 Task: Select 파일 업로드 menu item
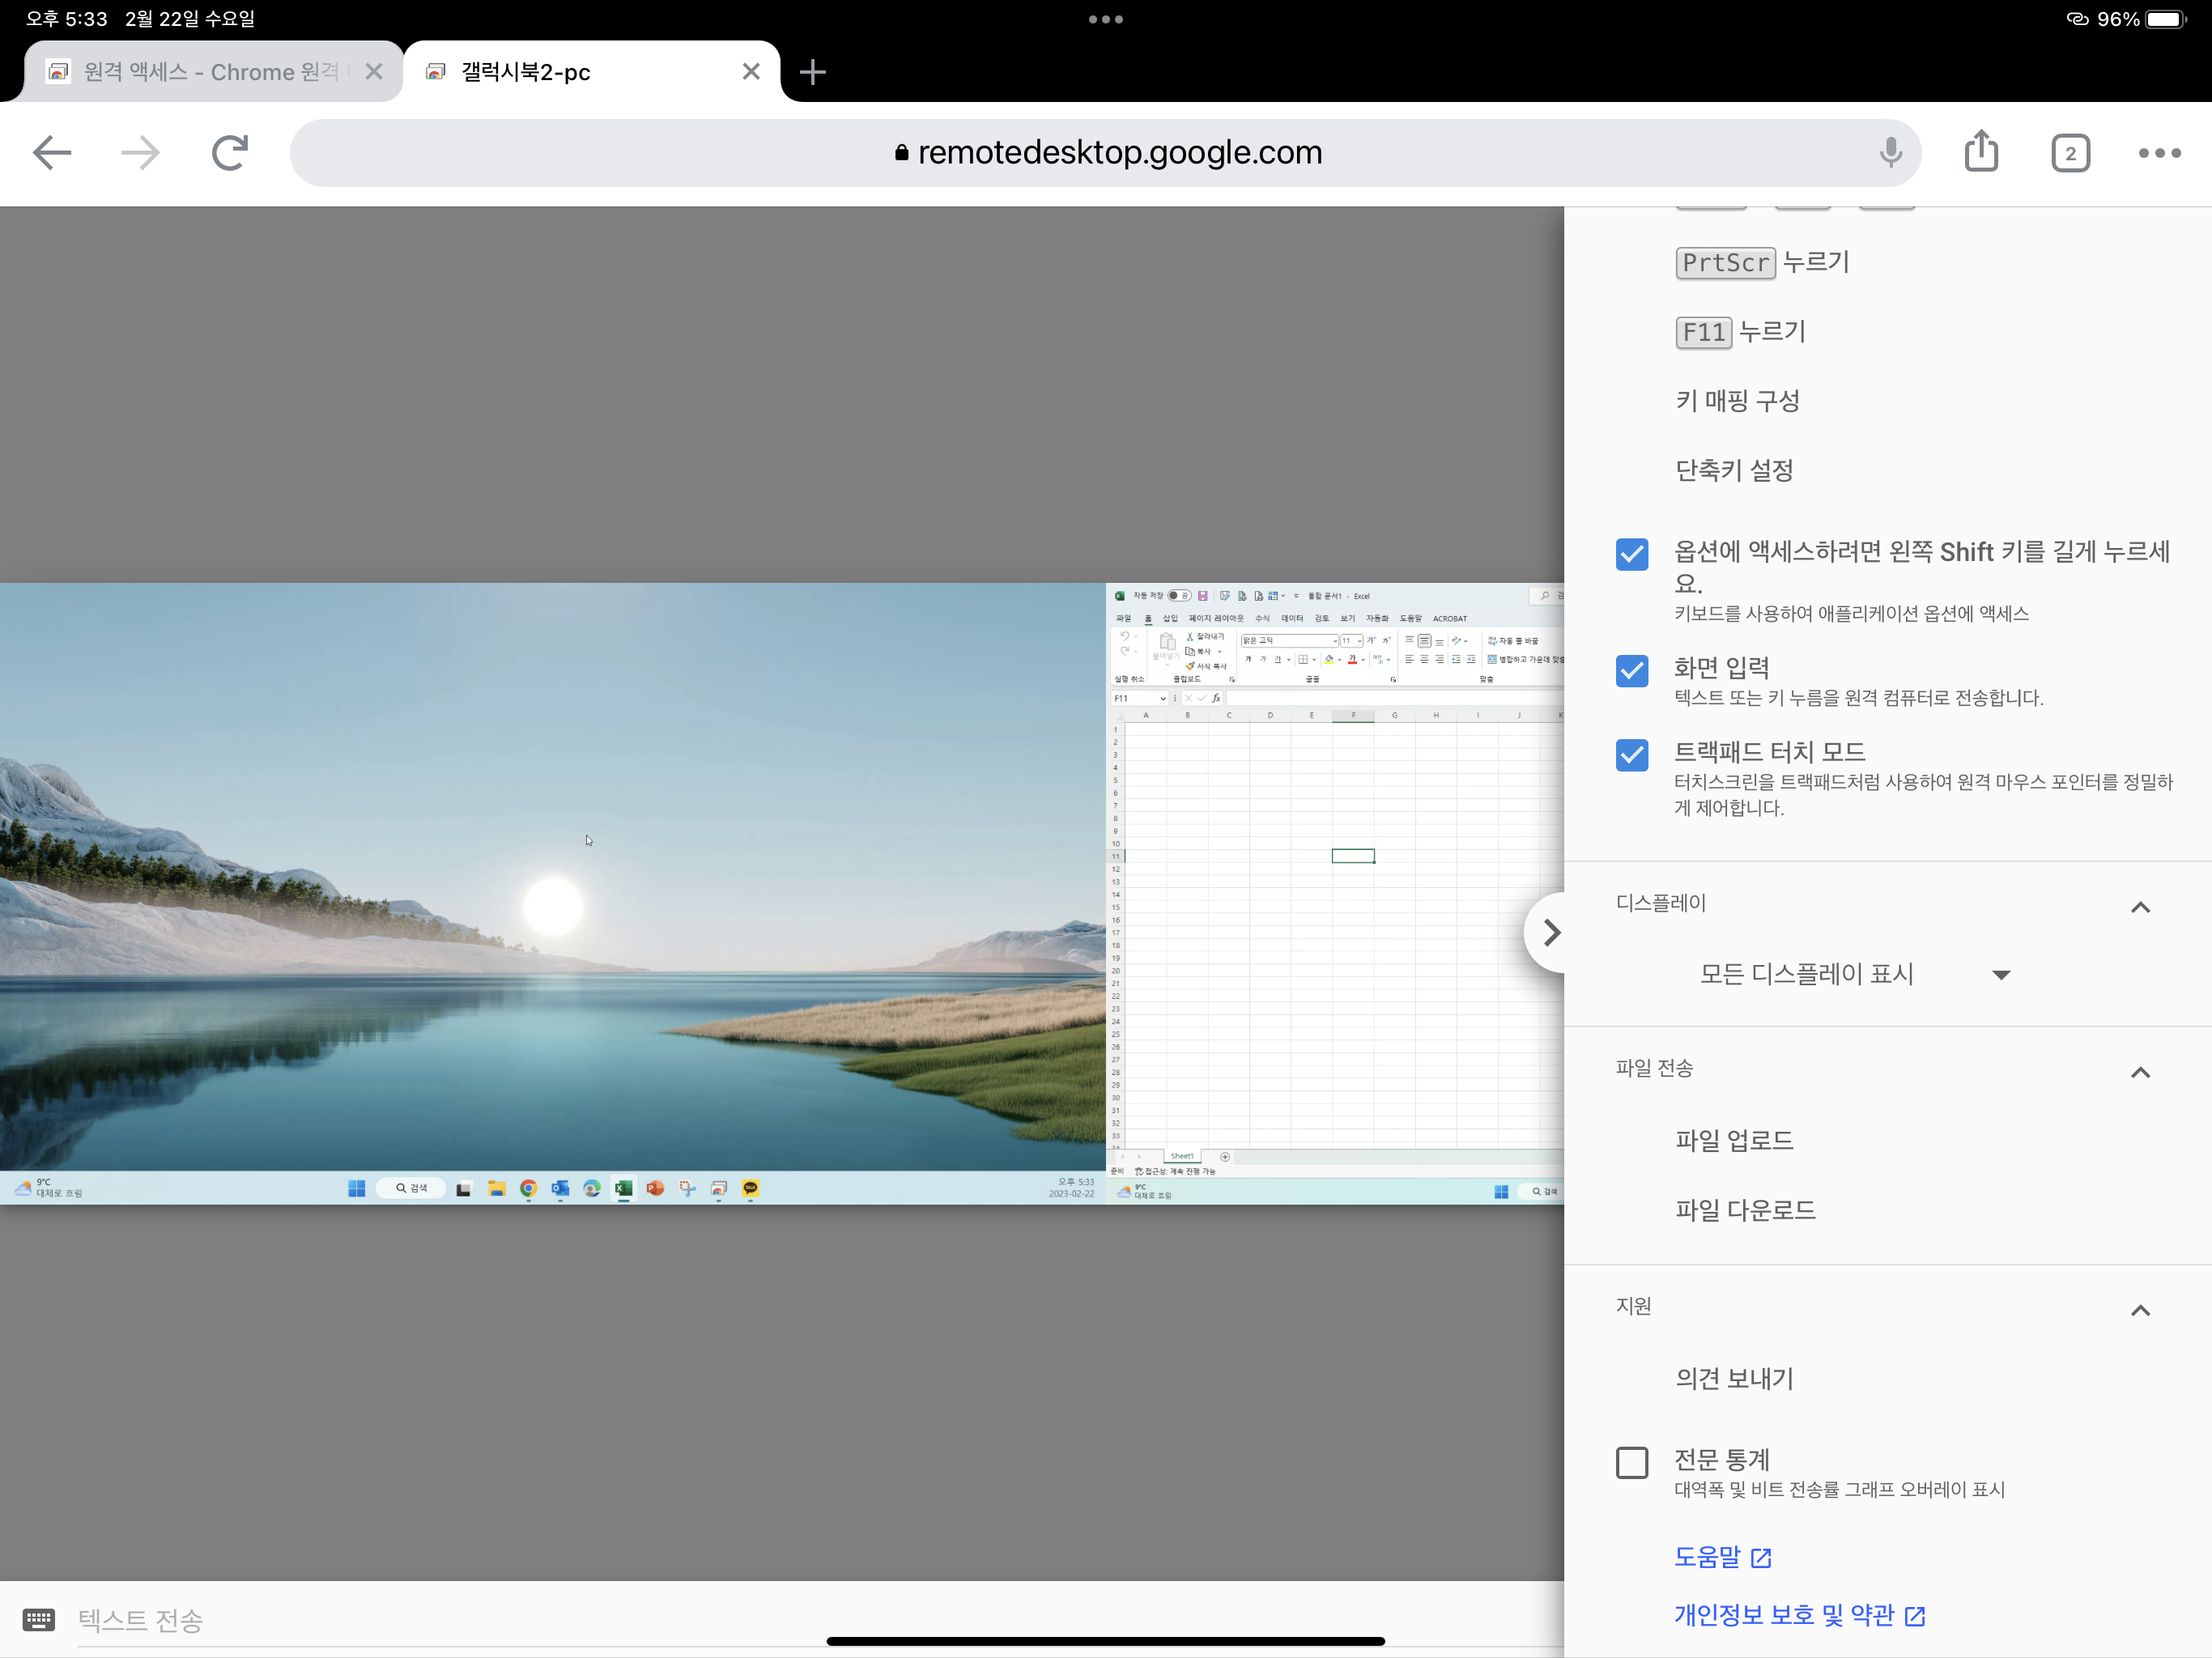pos(1733,1140)
